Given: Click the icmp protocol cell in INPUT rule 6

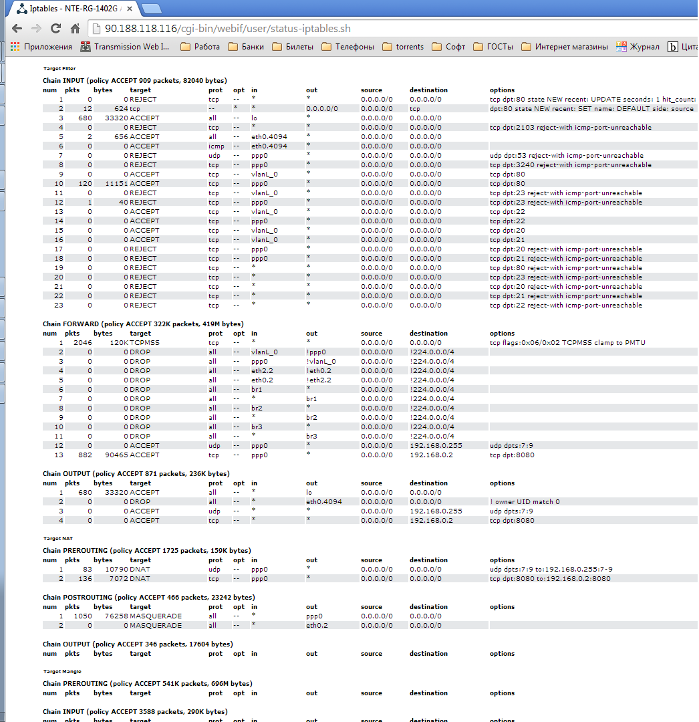Looking at the screenshot, I should [x=217, y=146].
